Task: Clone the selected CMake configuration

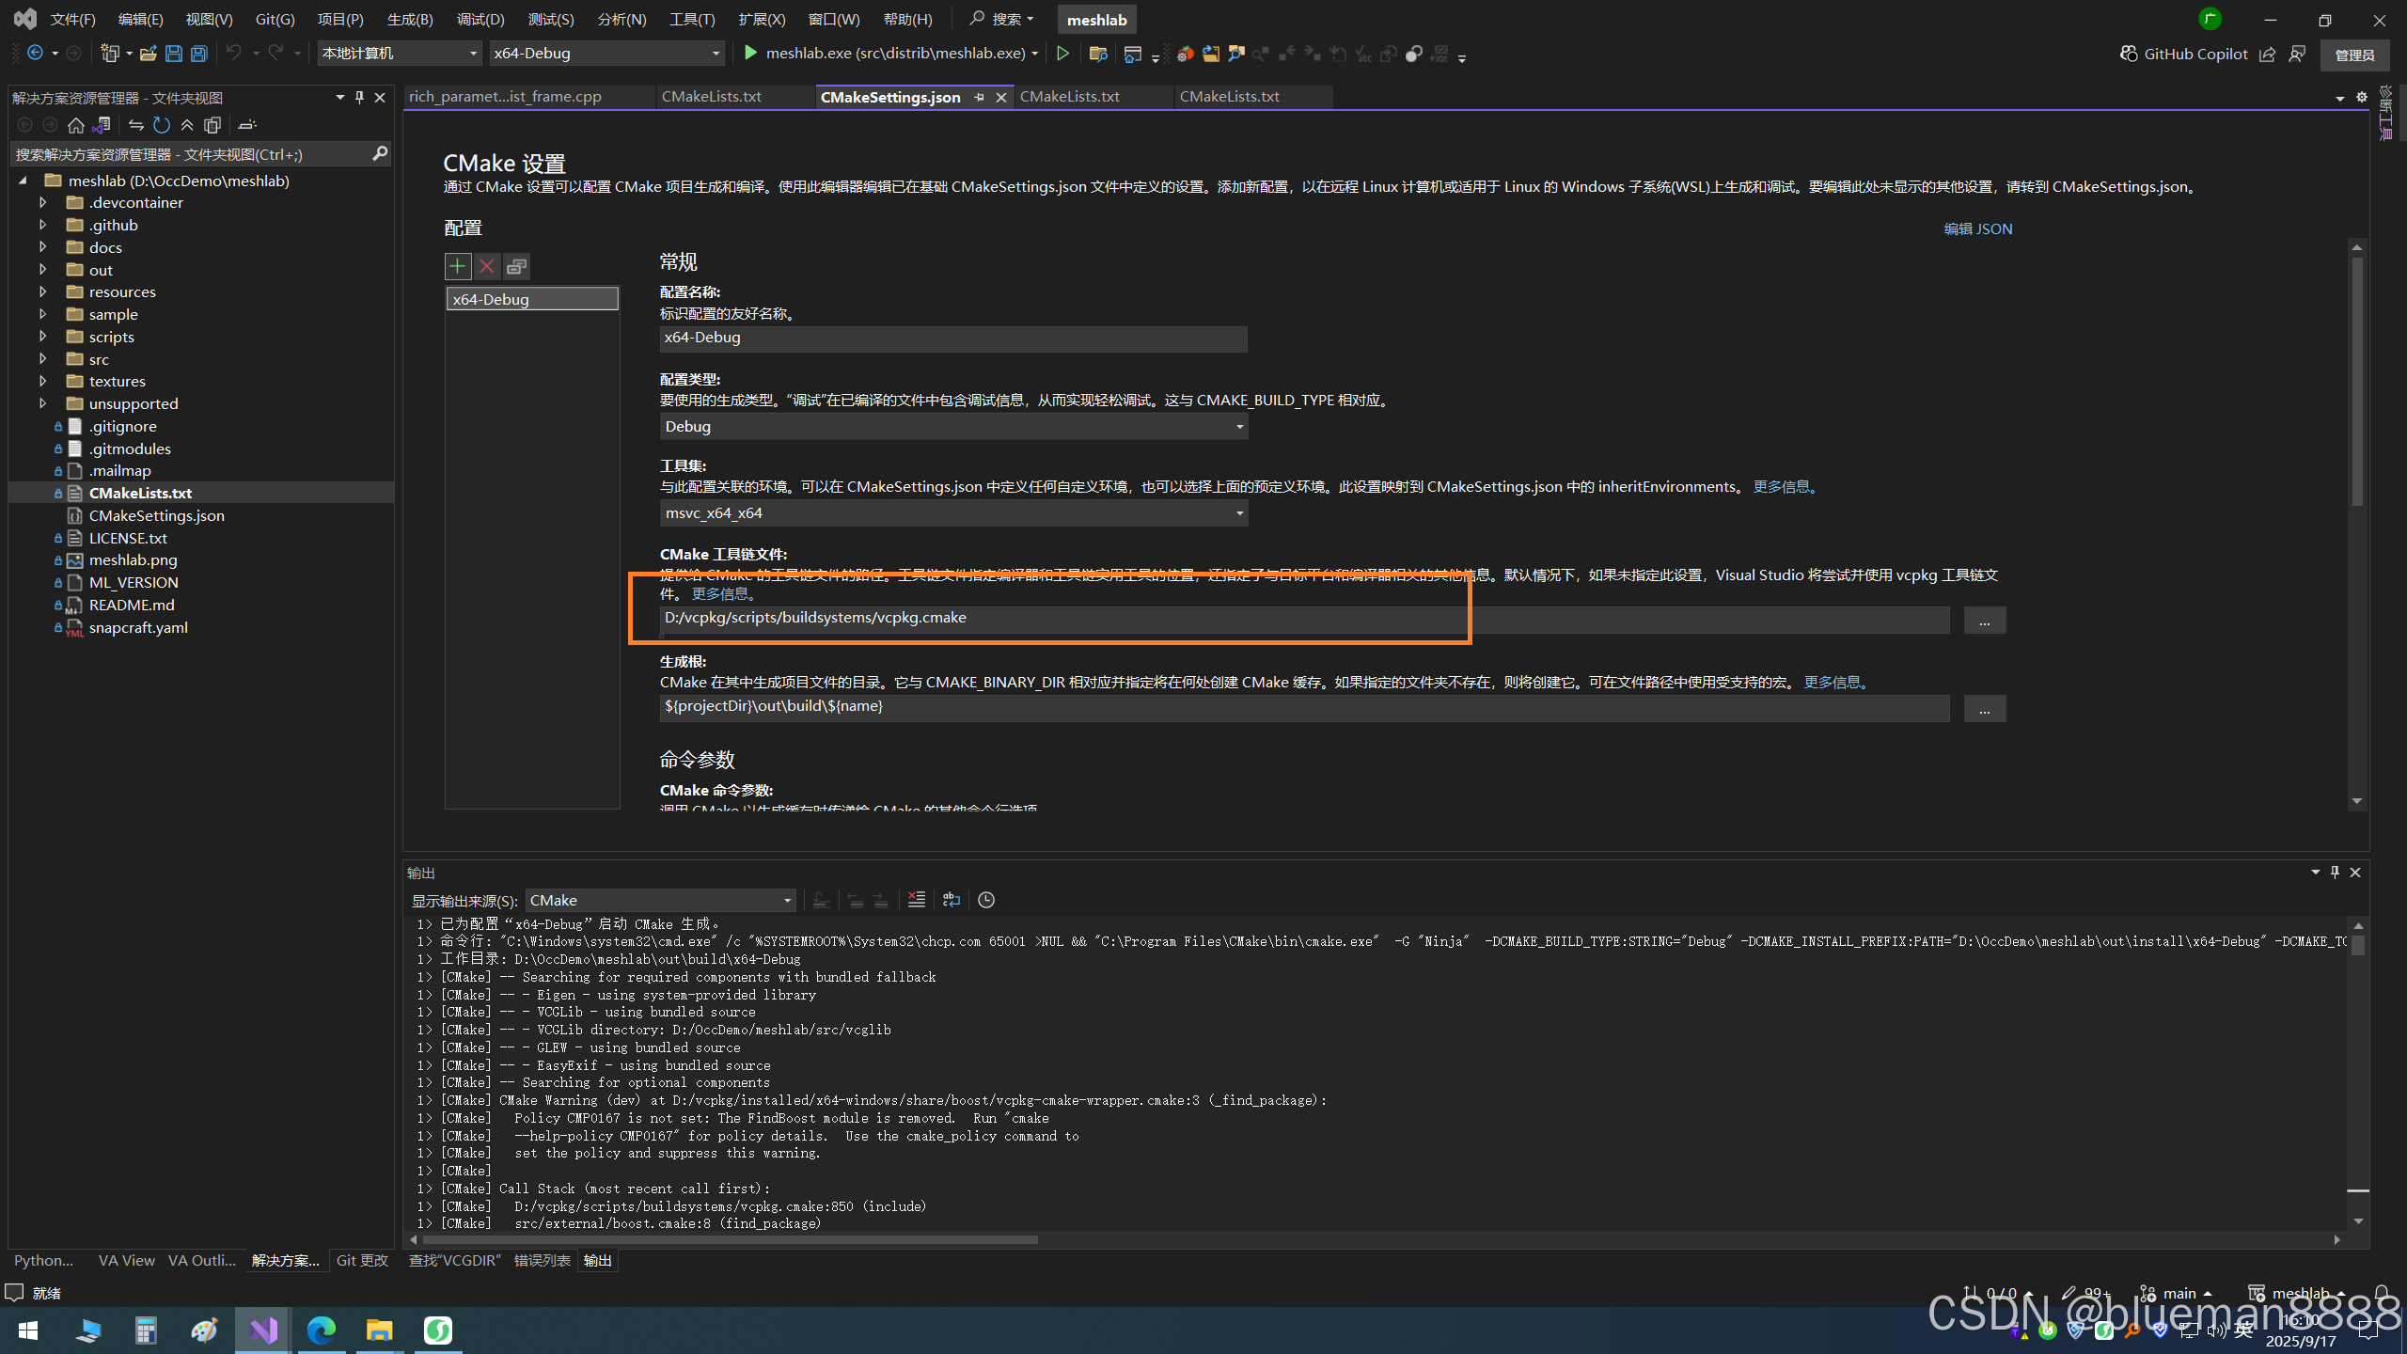Action: tap(516, 266)
